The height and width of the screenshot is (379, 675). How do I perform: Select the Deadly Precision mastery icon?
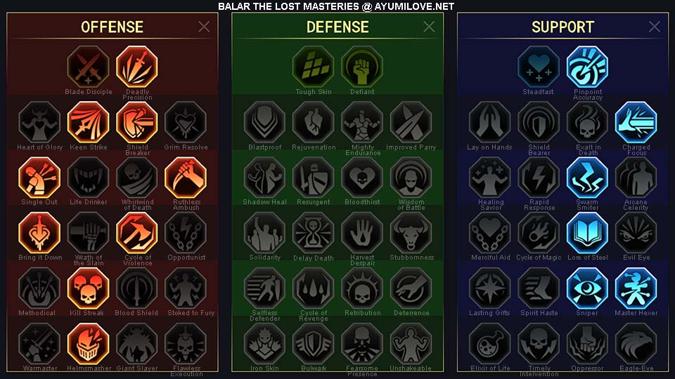(x=137, y=67)
